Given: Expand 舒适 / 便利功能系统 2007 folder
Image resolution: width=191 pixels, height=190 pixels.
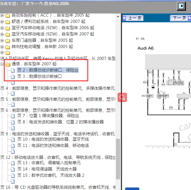Looking at the screenshot, I should pyautogui.click(x=2, y=22).
